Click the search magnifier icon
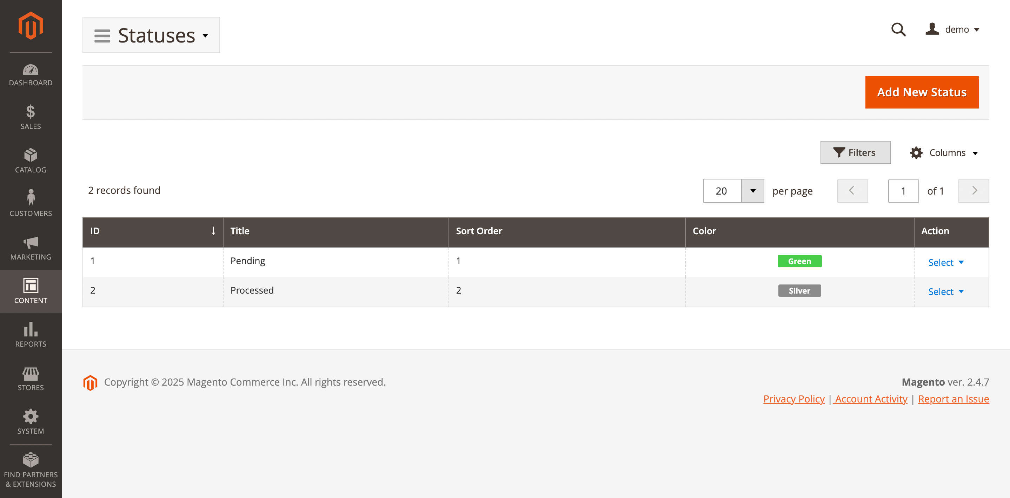This screenshot has width=1010, height=498. pos(898,30)
